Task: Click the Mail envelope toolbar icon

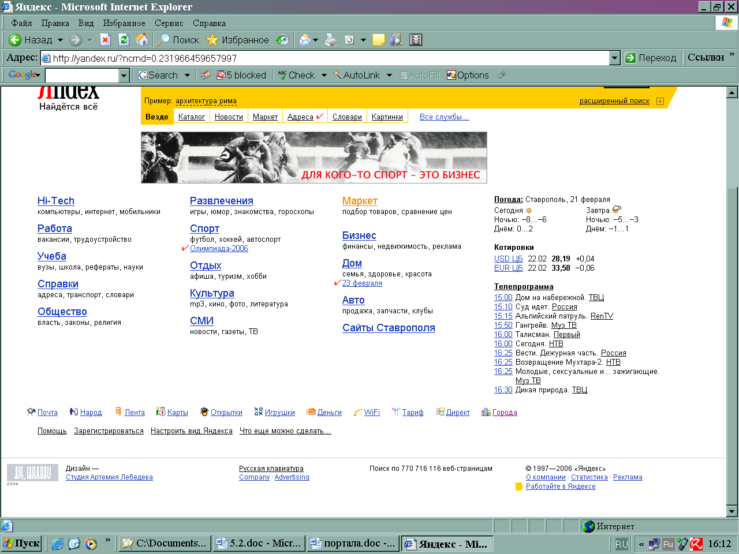Action: coord(304,40)
